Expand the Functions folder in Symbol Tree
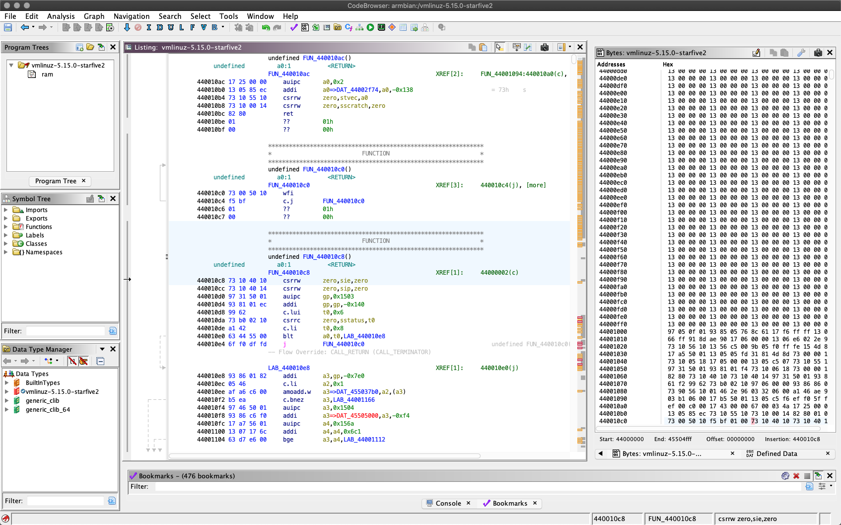Viewport: 841px width, 525px height. click(x=6, y=227)
